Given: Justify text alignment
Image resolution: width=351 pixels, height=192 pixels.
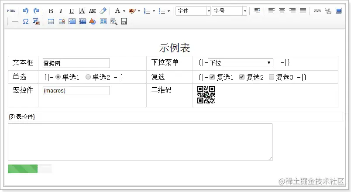Looking at the screenshot, I should click(x=303, y=11).
